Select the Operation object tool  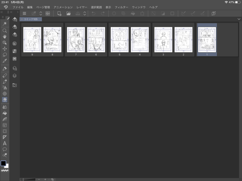click(x=5, y=43)
